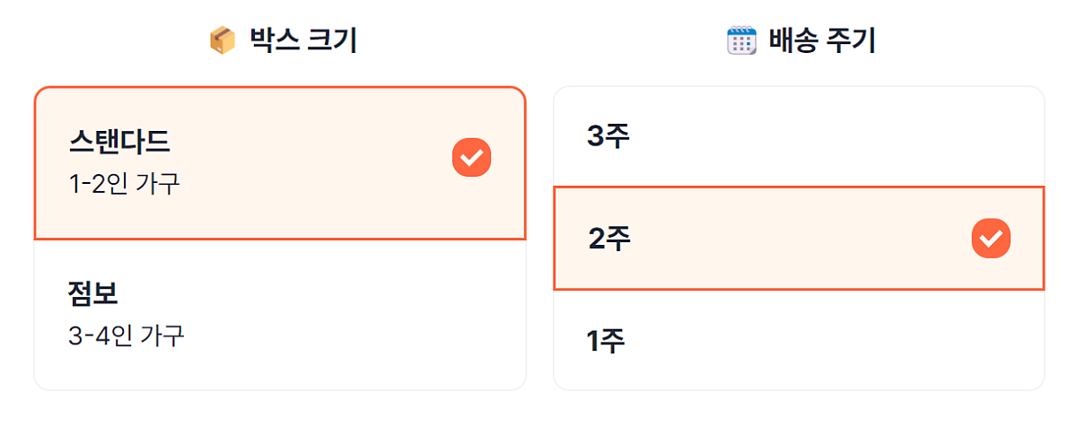1077x427 pixels.
Task: Switch delivery cycle to the 1주 row
Action: tap(799, 340)
